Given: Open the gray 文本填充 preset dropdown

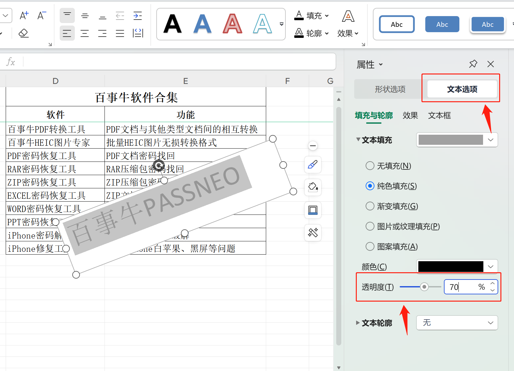Looking at the screenshot, I should tap(457, 140).
